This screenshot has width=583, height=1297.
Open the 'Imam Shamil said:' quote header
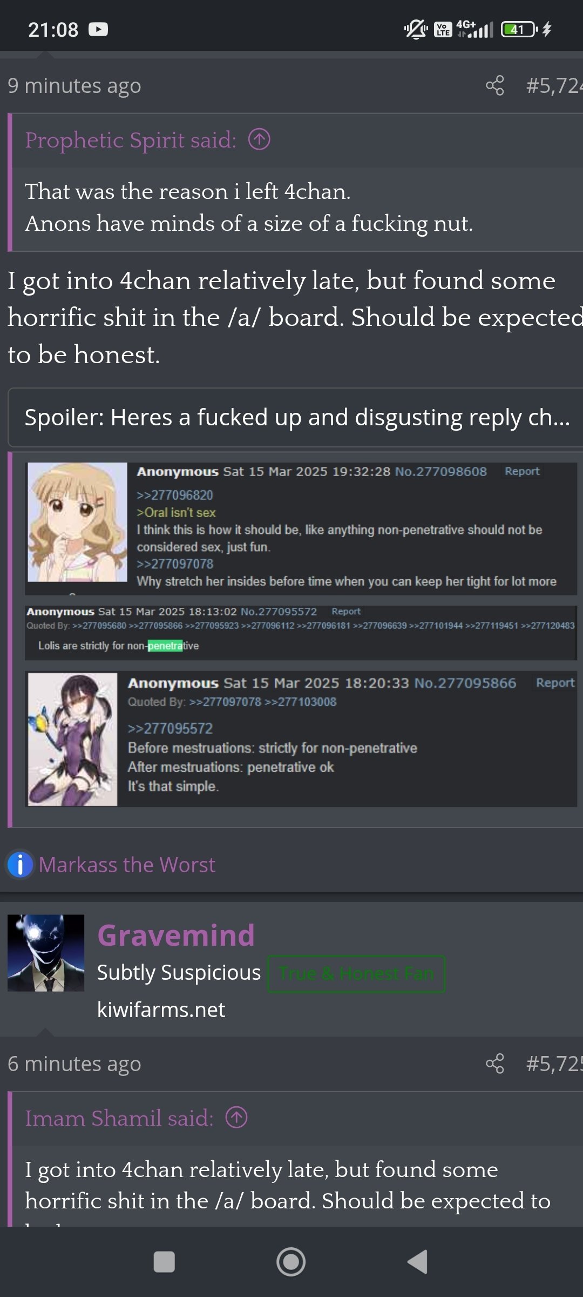coord(119,1118)
